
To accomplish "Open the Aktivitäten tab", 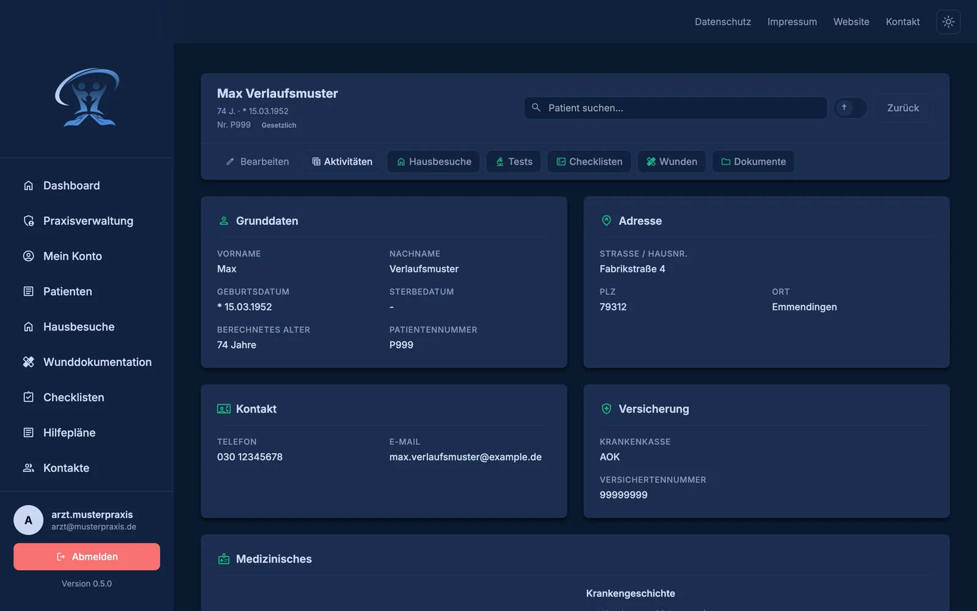I will coord(342,162).
